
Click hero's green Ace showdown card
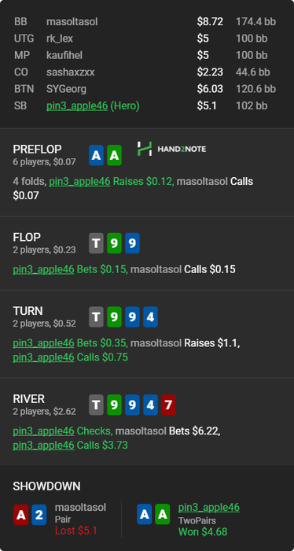[x=163, y=514]
